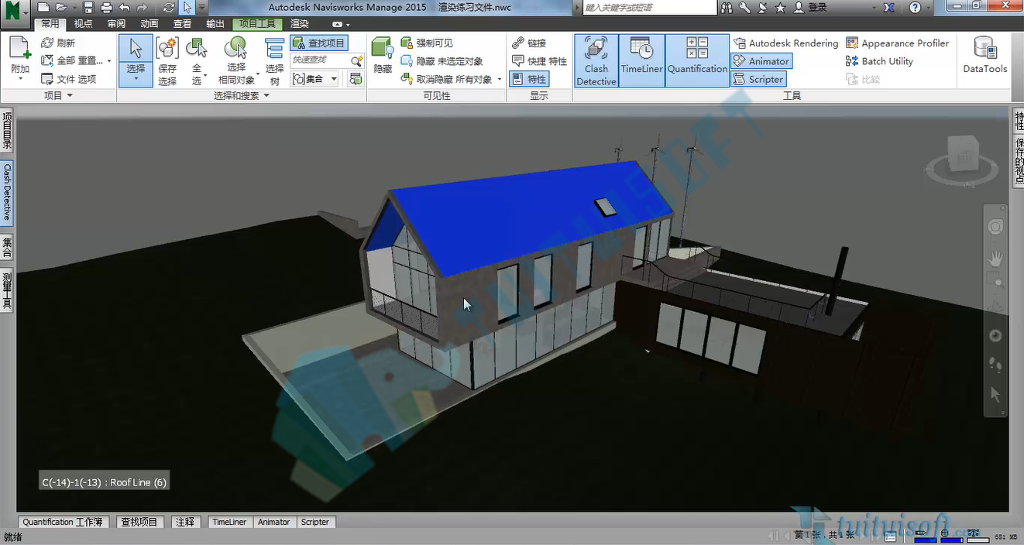Image resolution: width=1024 pixels, height=545 pixels.
Task: Open DataTools from the ribbon
Action: click(x=984, y=55)
